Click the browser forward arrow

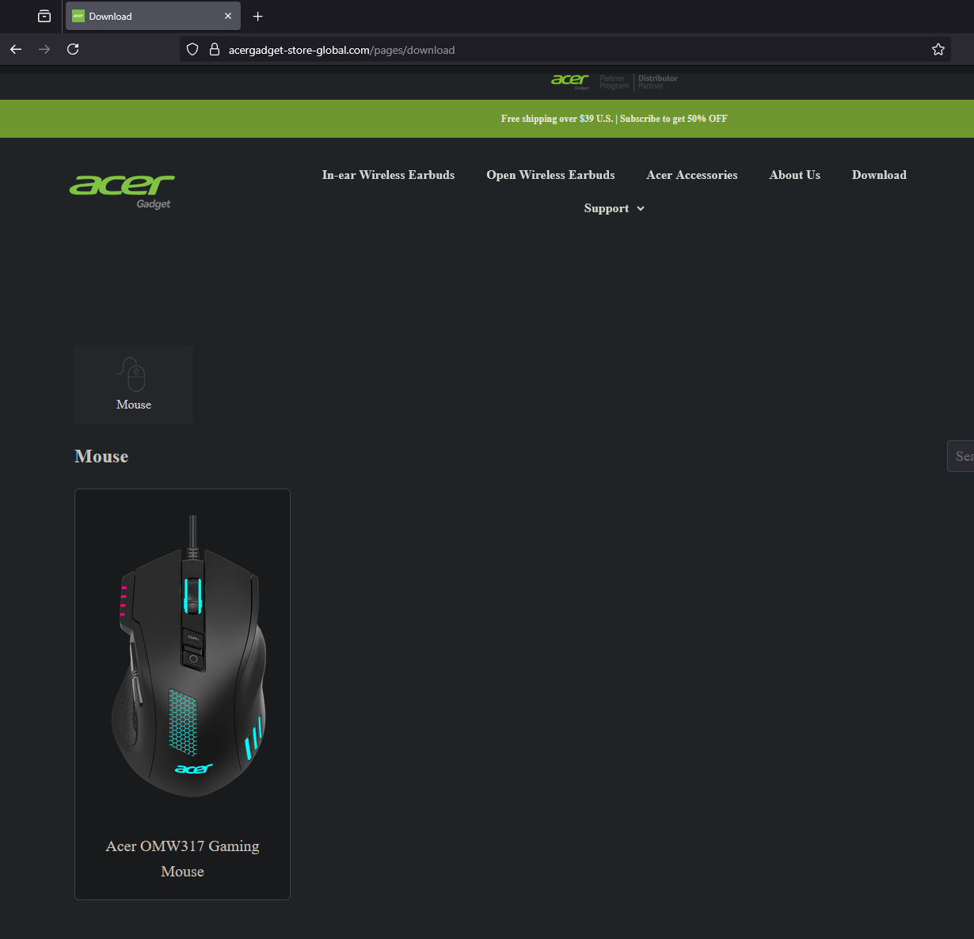tap(44, 49)
